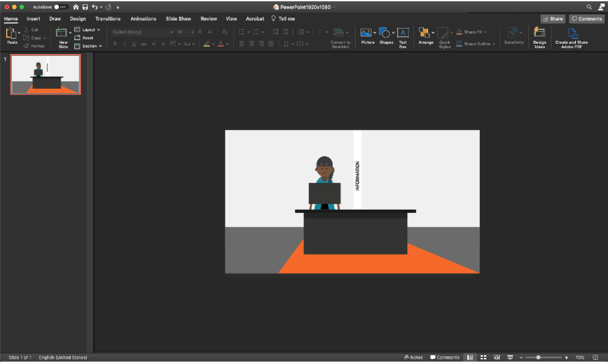
Task: Open Customize Quick Access Toolbar dropdown
Action: pyautogui.click(x=118, y=7)
